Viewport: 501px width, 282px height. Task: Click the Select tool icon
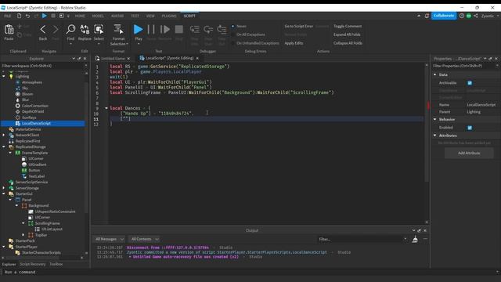tap(99, 29)
